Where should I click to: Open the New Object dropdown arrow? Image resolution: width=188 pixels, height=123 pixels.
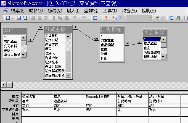pos(182,18)
